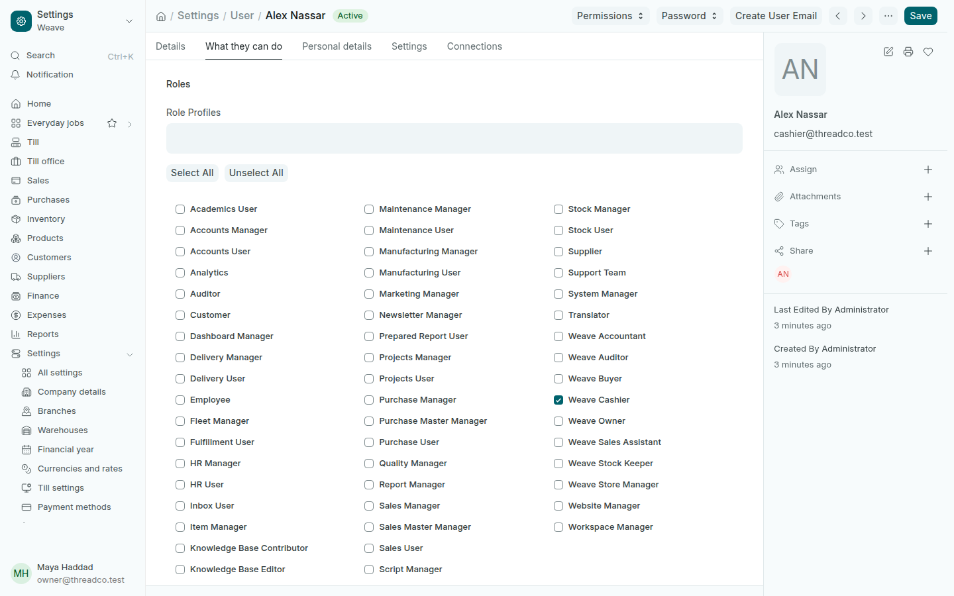Click the Unselect All button
954x596 pixels.
(256, 173)
